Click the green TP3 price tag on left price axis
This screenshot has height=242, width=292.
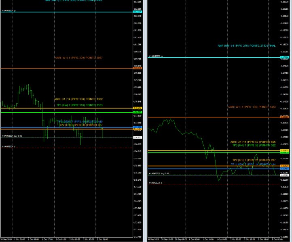(x=138, y=112)
